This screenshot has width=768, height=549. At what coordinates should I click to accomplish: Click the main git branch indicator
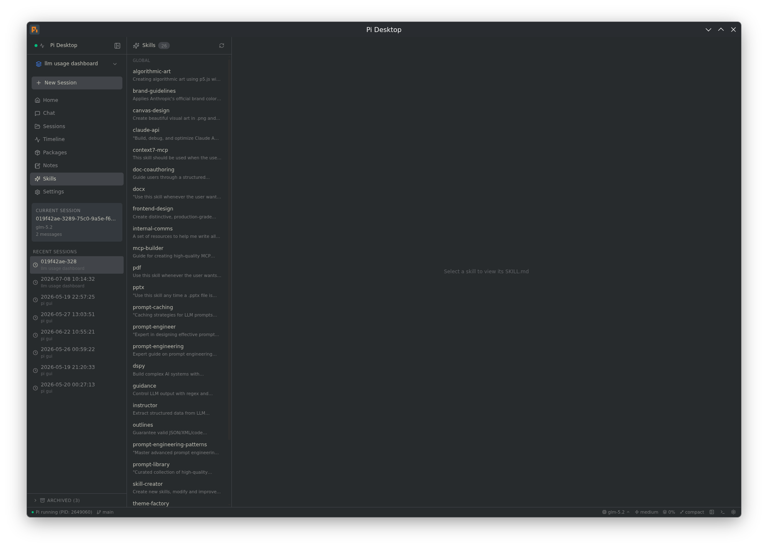pos(105,512)
